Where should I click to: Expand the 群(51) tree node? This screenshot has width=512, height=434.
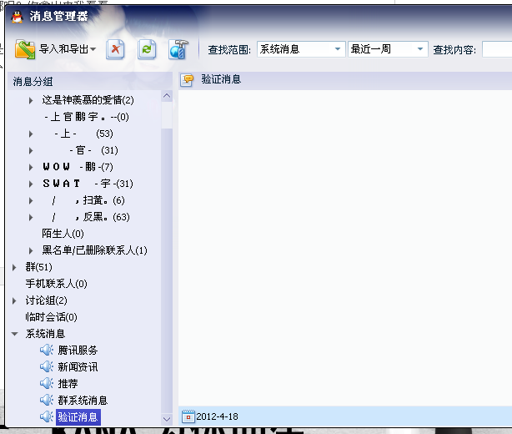tap(14, 267)
